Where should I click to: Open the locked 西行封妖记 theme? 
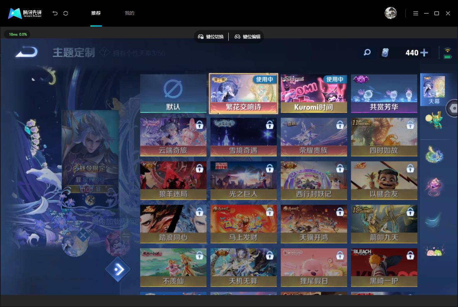click(314, 180)
